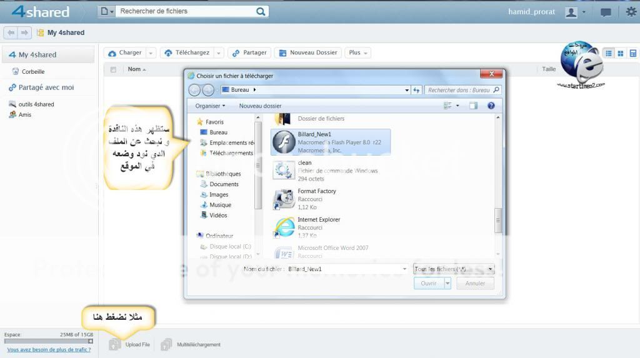Select Nouveau dossier in dialog toolbar
This screenshot has width=640, height=358.
(x=260, y=106)
